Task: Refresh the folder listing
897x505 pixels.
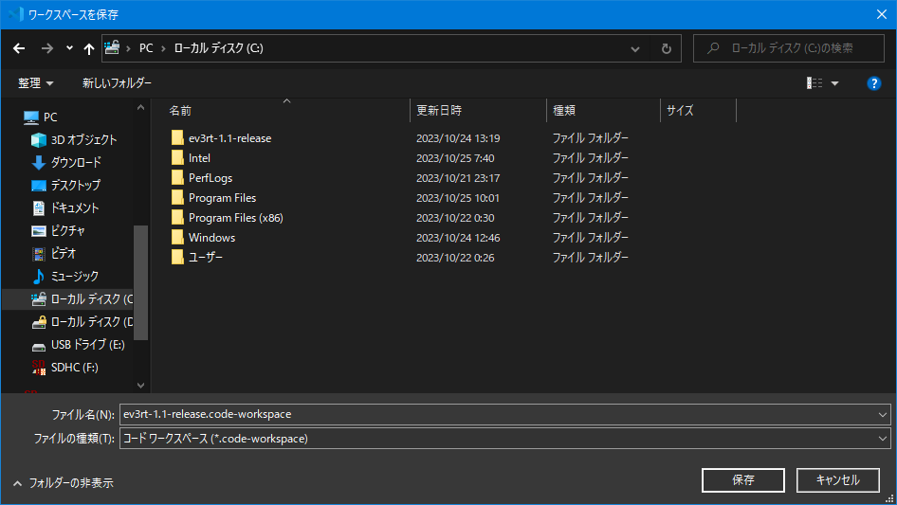Action: coord(666,48)
